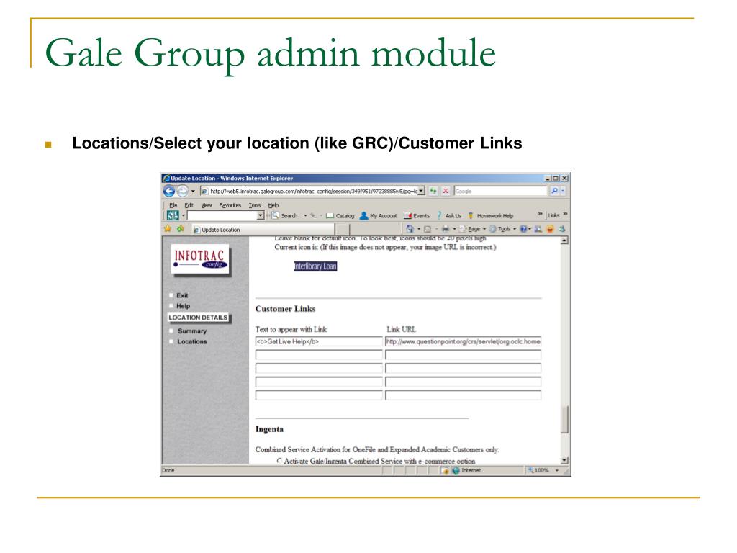
Task: Click the 'Done' status bar text
Action: click(168, 470)
